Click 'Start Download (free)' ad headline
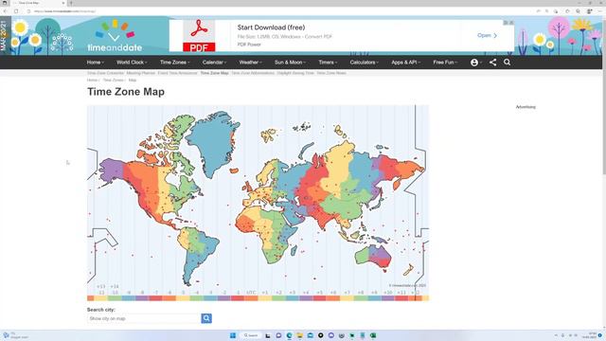Image resolution: width=606 pixels, height=341 pixels. tap(271, 27)
